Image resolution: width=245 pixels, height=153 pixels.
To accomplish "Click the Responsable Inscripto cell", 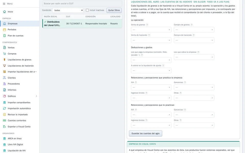I will 96,23.
